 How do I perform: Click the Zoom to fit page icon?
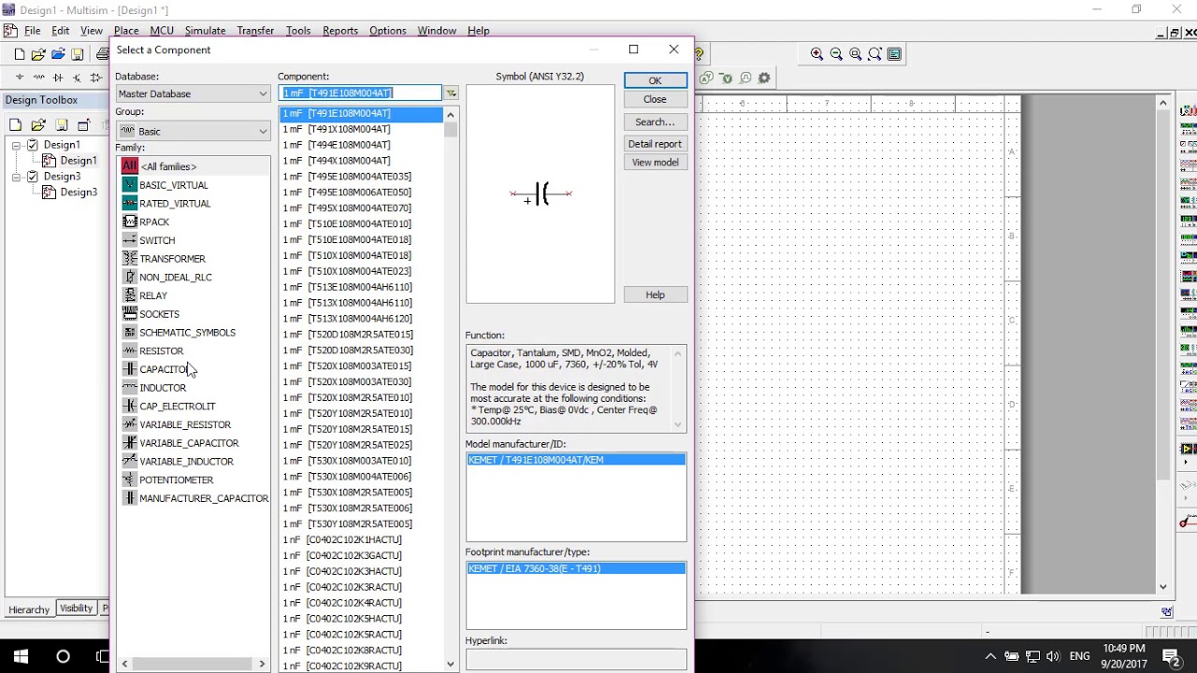875,54
